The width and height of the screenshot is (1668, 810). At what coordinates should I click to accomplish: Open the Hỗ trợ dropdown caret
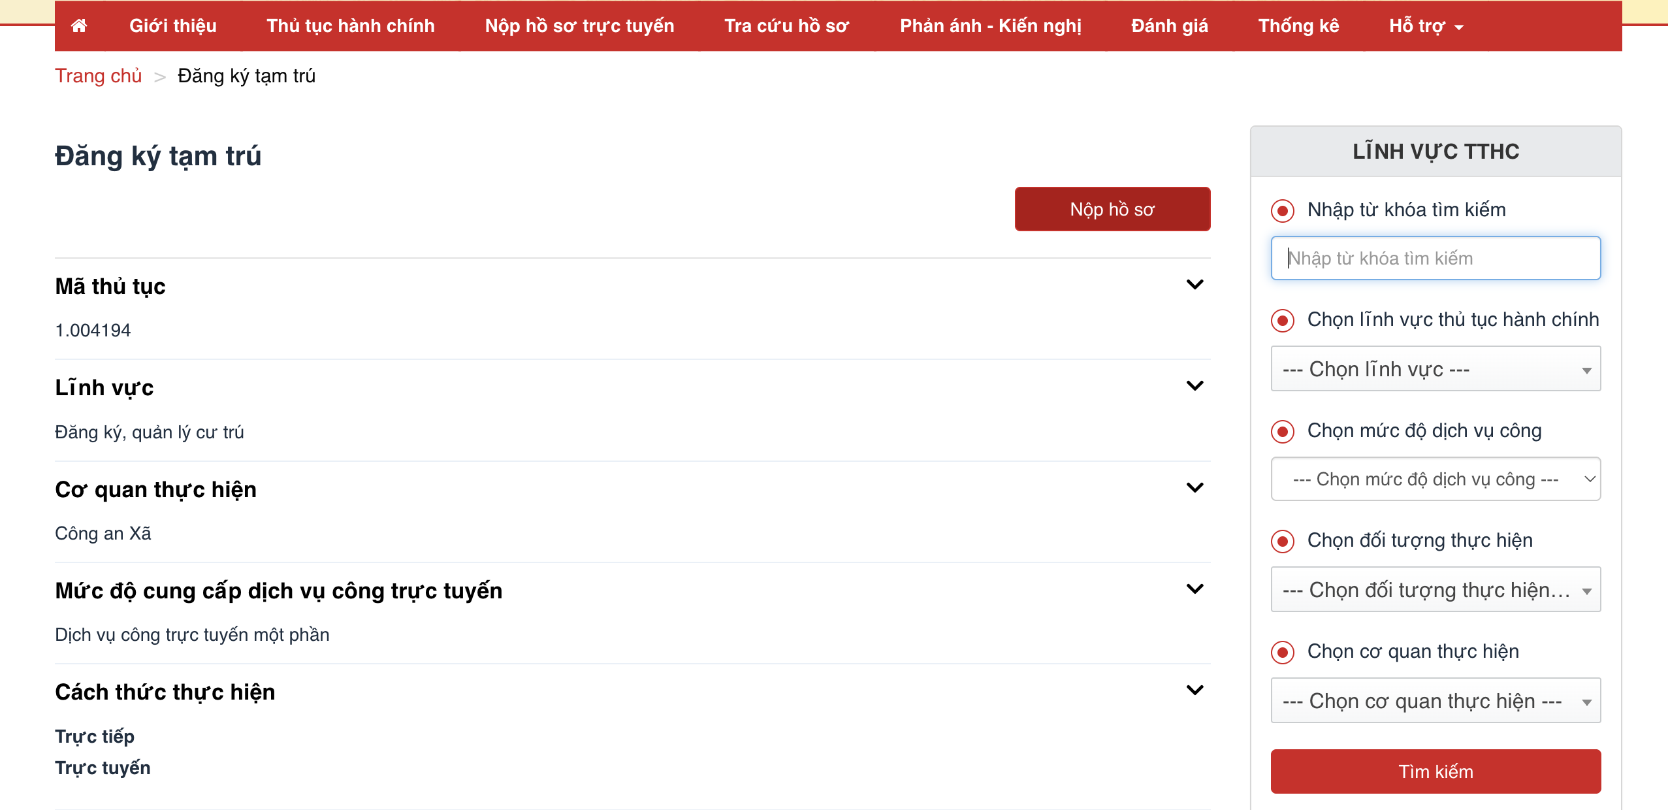coord(1459,27)
